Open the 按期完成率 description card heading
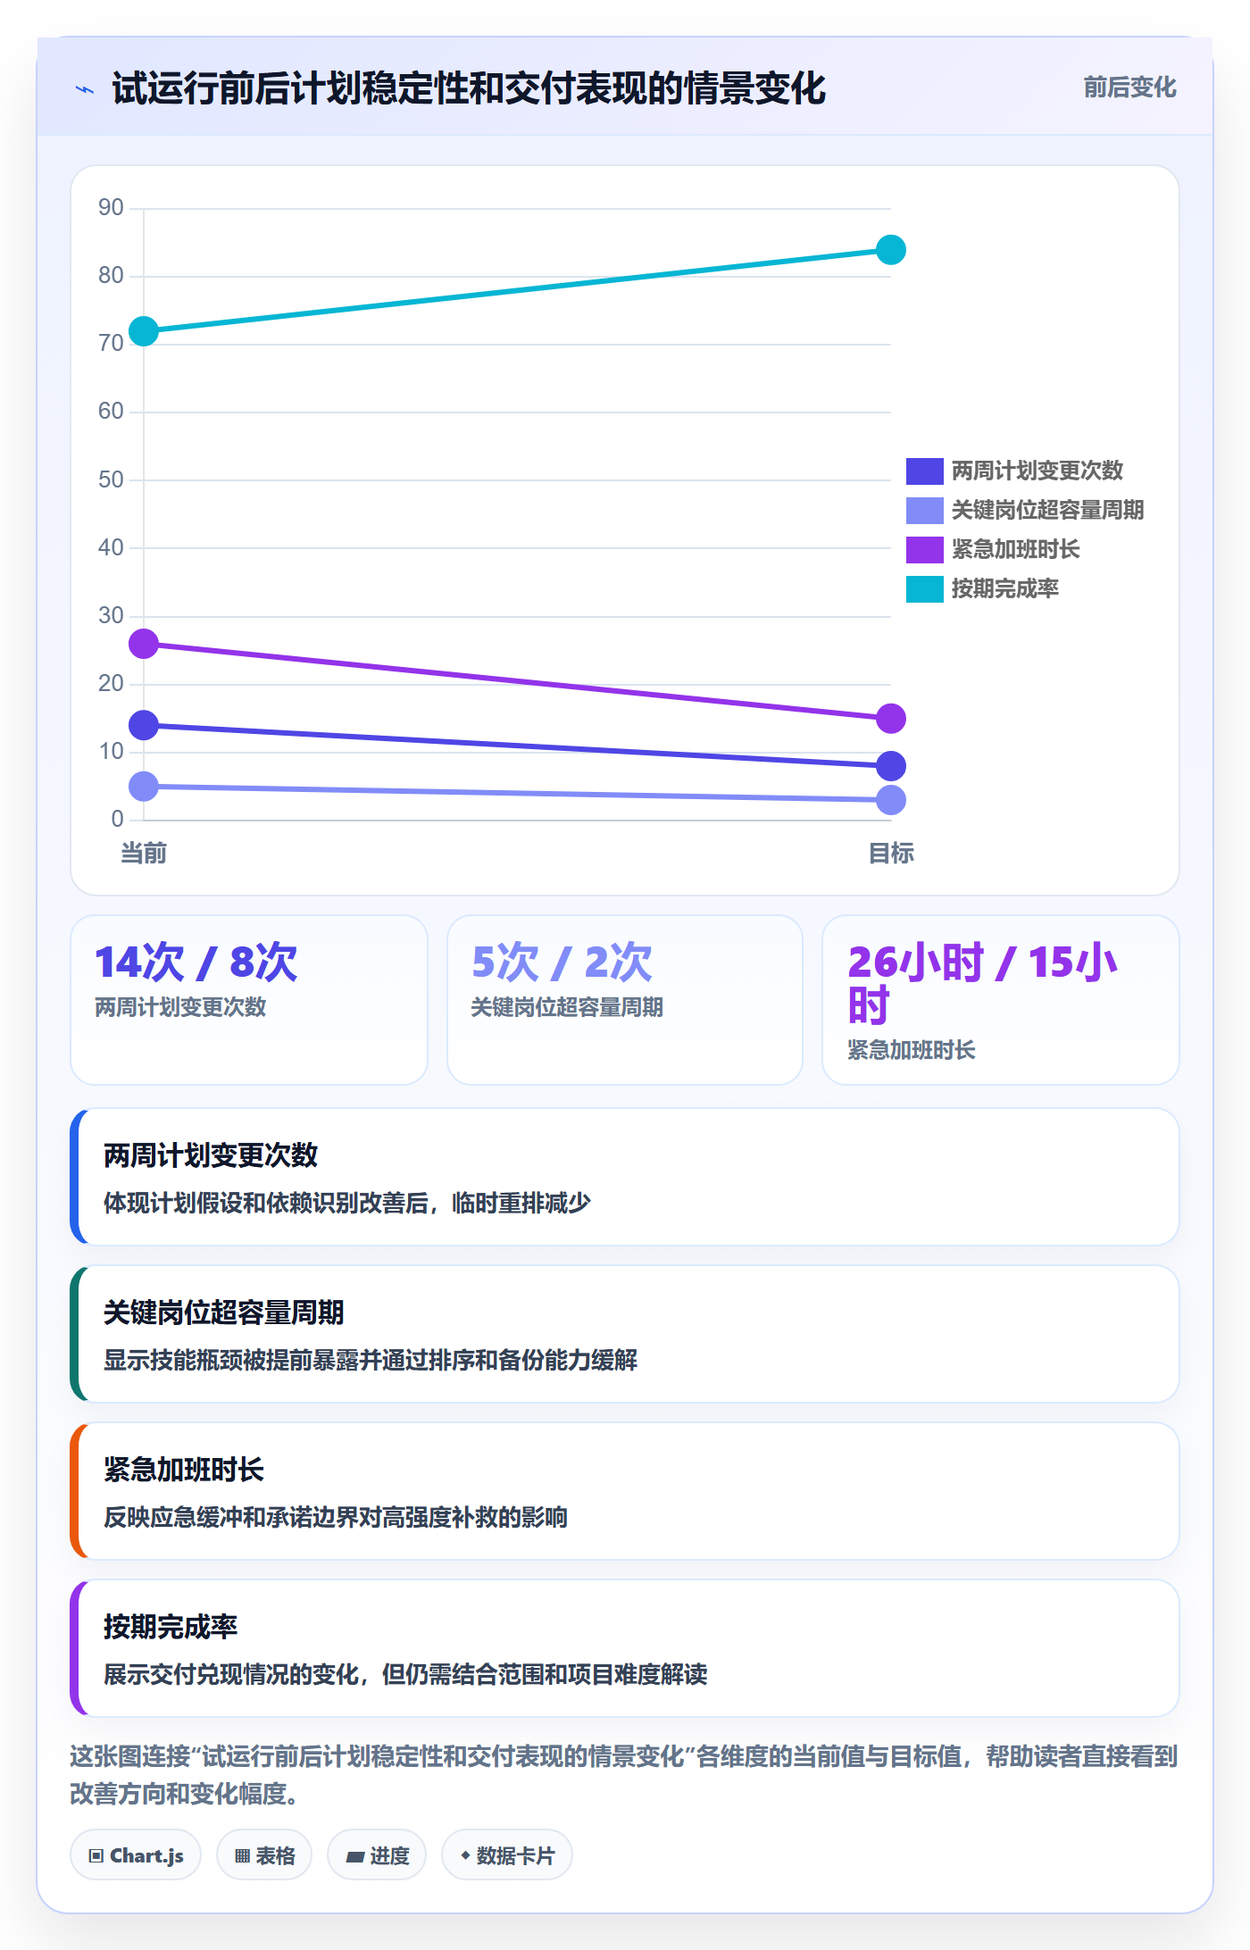Image resolution: width=1250 pixels, height=1950 pixels. 171,1627
